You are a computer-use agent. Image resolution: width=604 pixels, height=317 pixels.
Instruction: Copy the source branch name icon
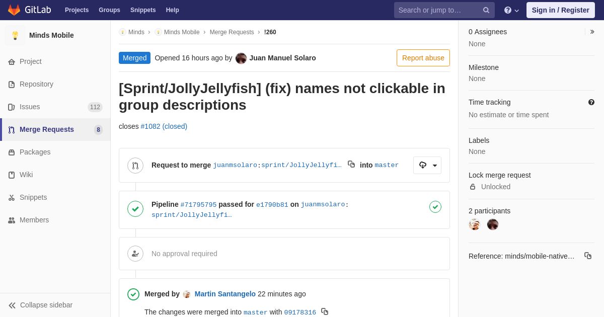(x=351, y=164)
